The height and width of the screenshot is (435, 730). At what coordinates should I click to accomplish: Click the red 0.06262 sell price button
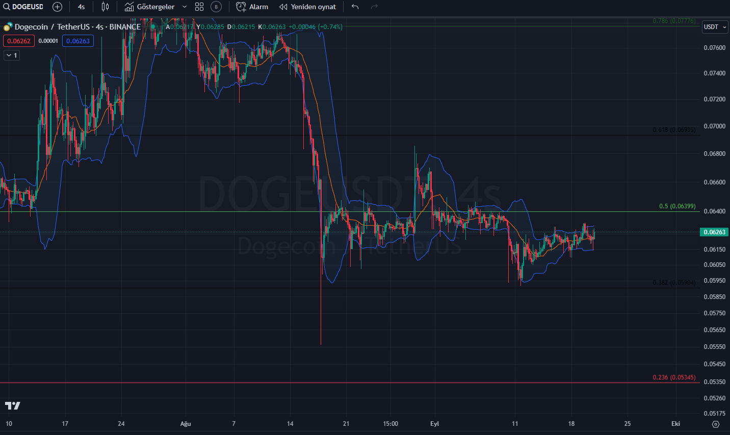click(x=19, y=41)
